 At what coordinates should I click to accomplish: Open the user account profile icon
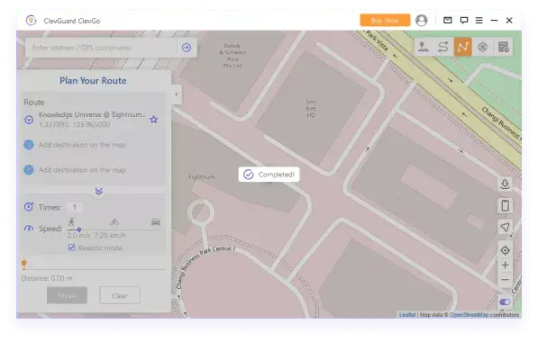coord(422,21)
